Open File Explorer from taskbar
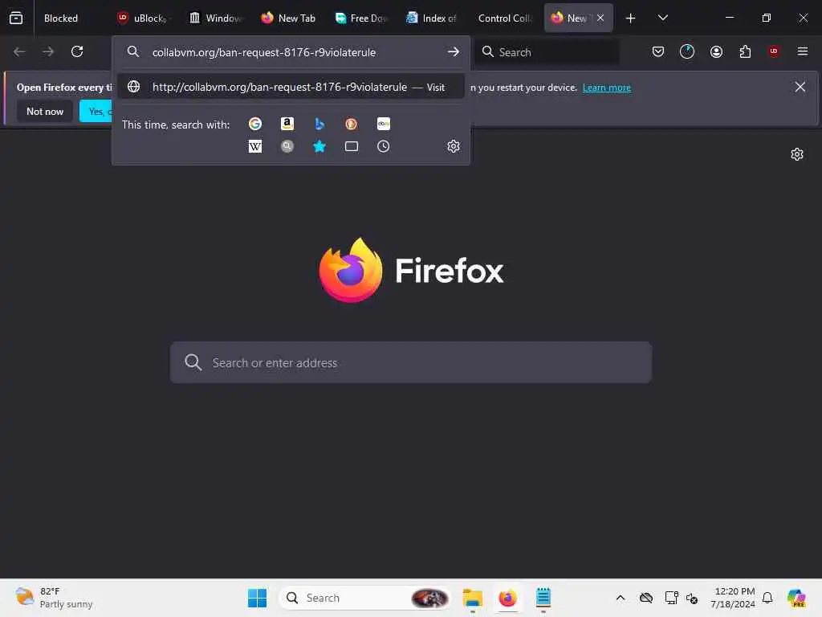Image resolution: width=822 pixels, height=617 pixels. 472,598
